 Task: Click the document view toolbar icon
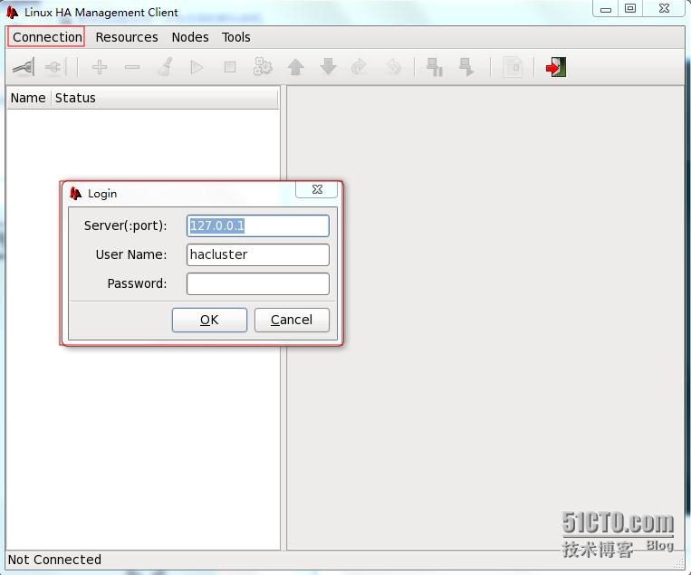(x=513, y=67)
